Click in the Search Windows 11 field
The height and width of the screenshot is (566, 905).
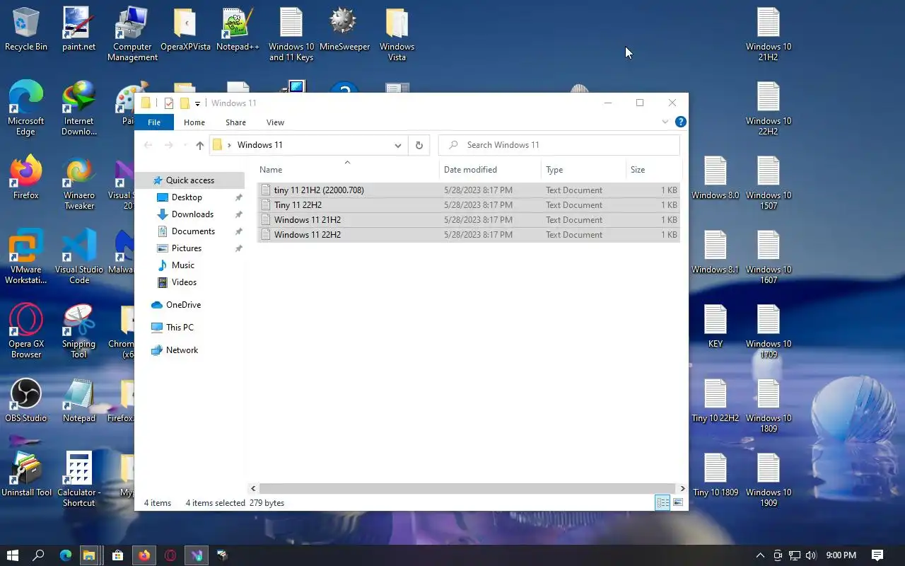559,145
